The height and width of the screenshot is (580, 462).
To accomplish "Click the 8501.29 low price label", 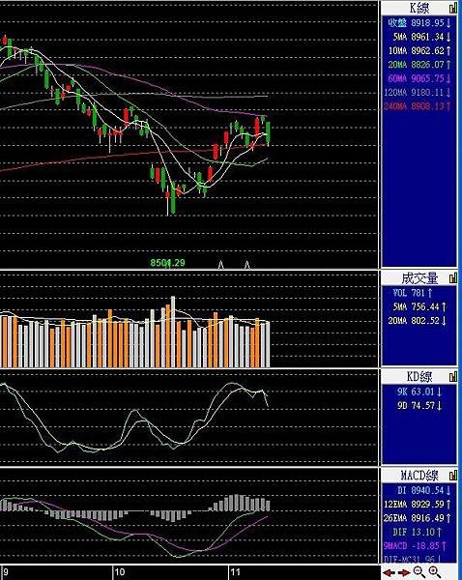I will click(x=167, y=263).
